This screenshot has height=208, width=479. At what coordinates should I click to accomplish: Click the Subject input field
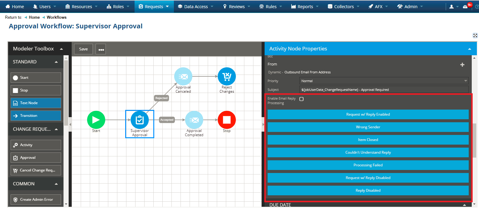pos(384,90)
